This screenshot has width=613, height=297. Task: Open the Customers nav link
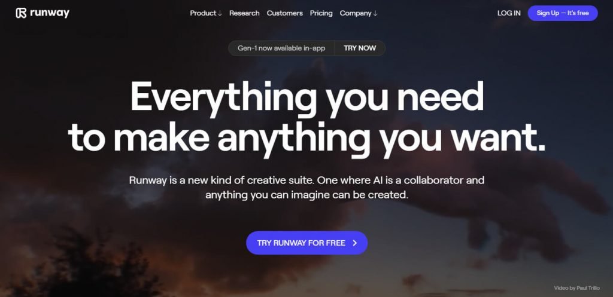click(x=284, y=13)
